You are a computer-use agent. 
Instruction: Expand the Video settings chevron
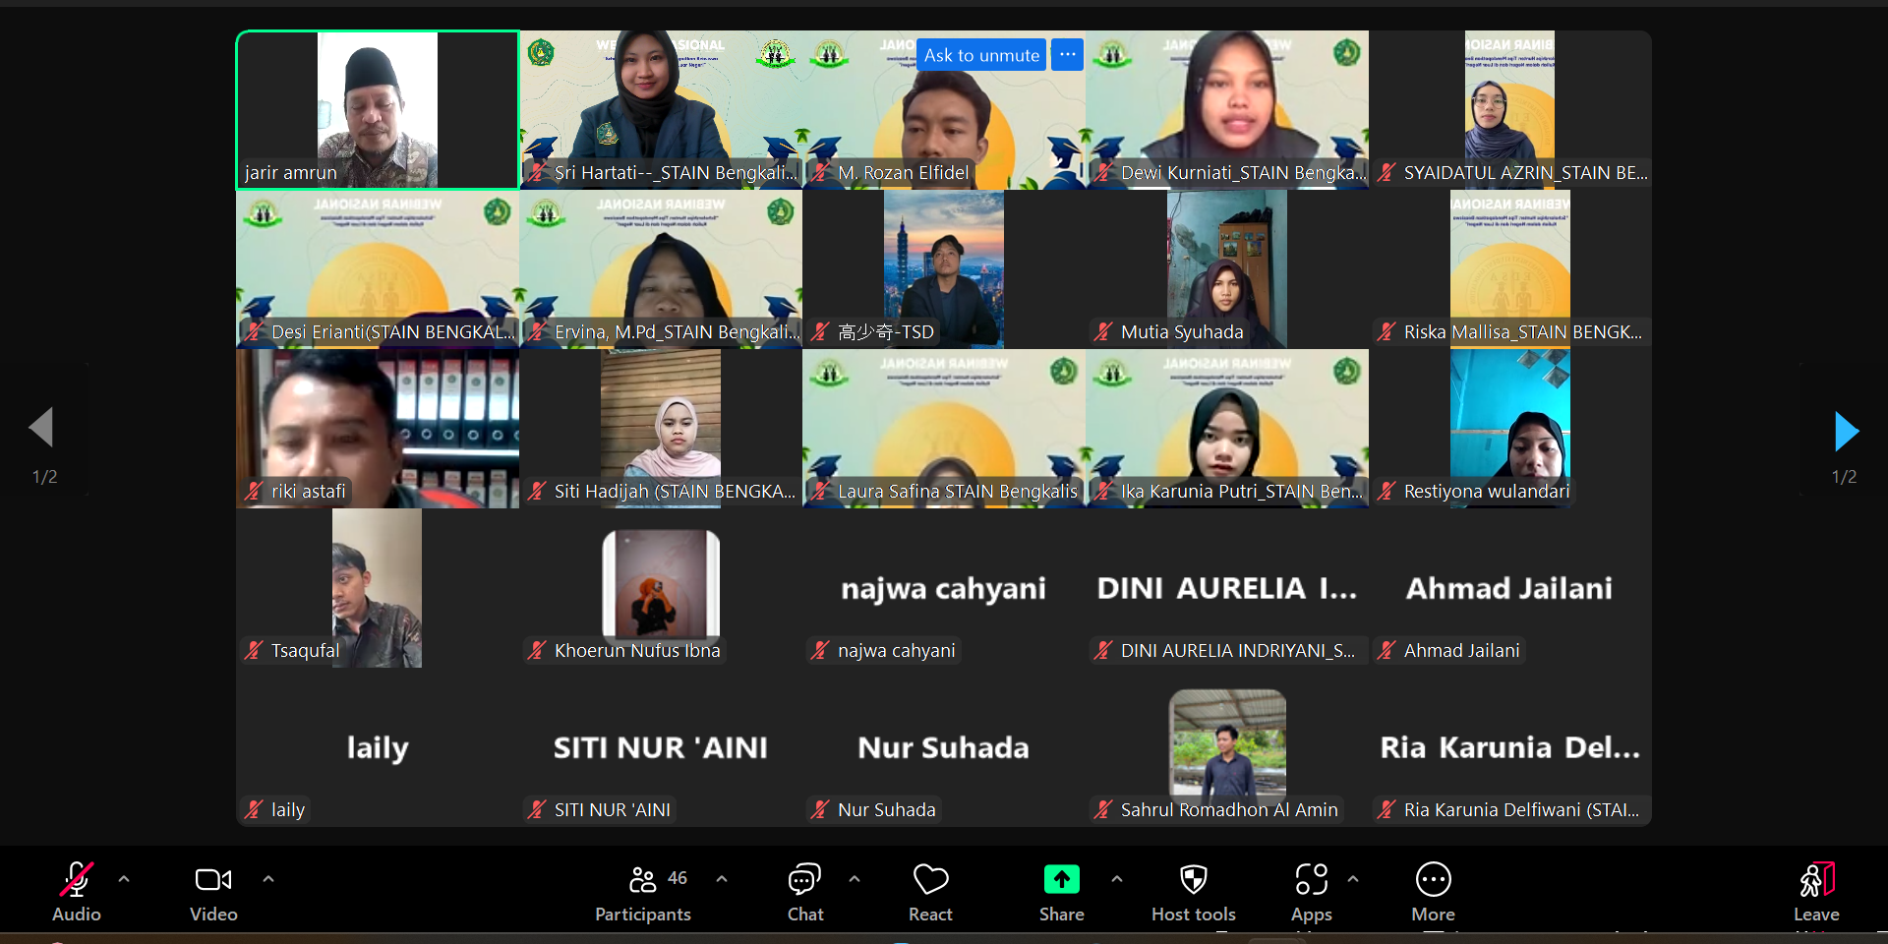pyautogui.click(x=268, y=879)
